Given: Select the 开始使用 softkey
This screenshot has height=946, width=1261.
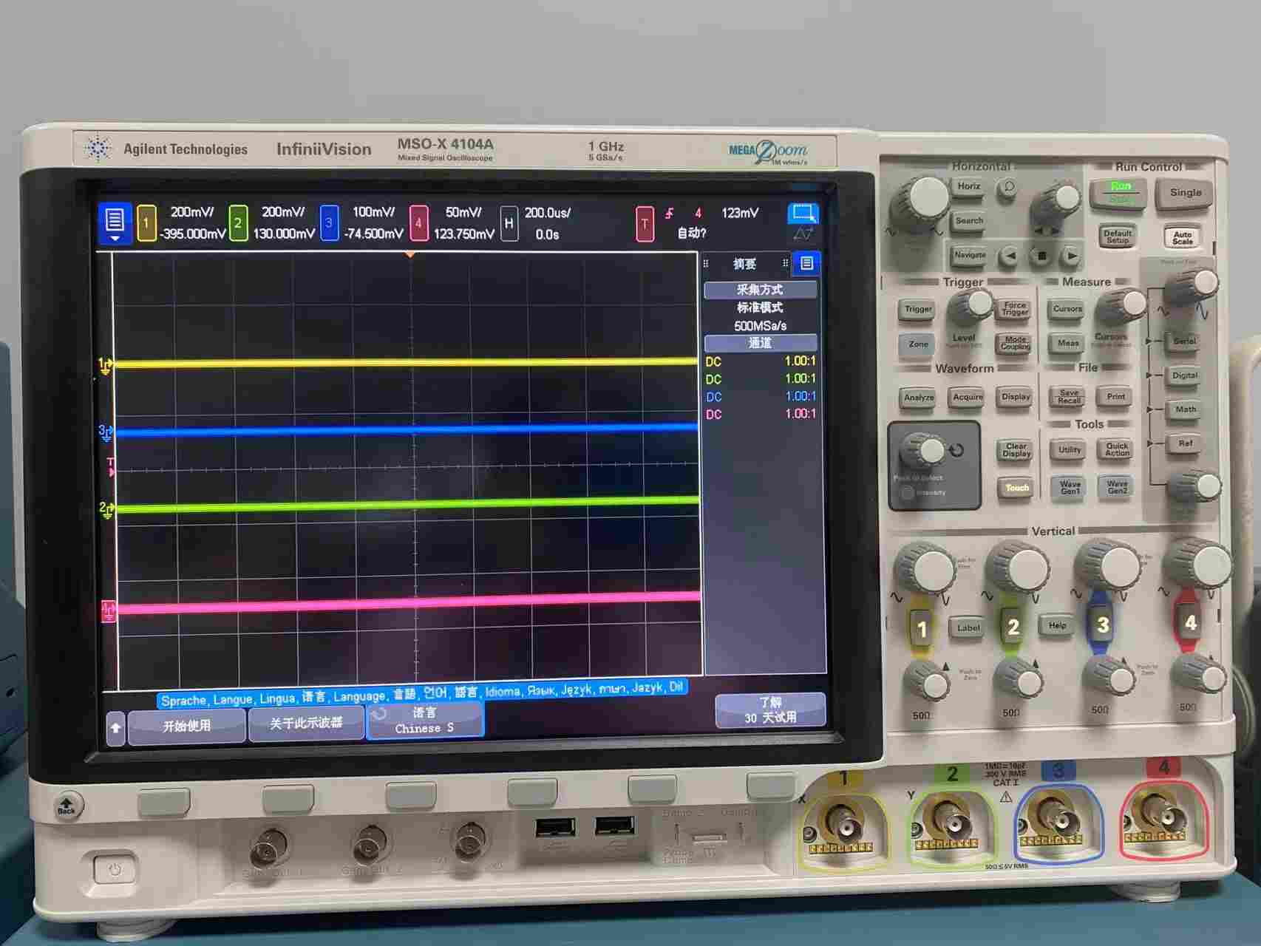Looking at the screenshot, I should point(187,726).
